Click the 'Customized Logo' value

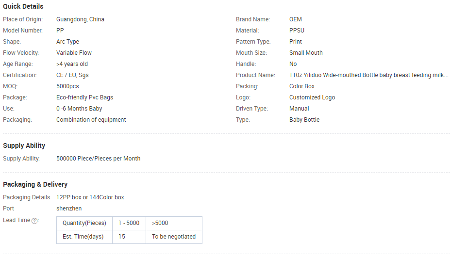pyautogui.click(x=312, y=97)
